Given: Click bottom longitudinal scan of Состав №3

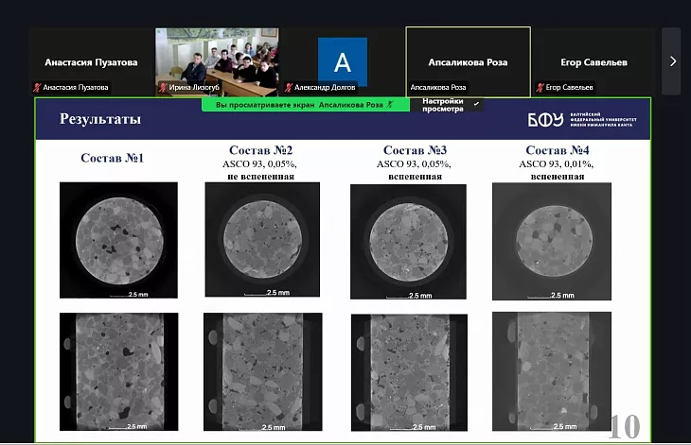Looking at the screenshot, I should [x=408, y=373].
